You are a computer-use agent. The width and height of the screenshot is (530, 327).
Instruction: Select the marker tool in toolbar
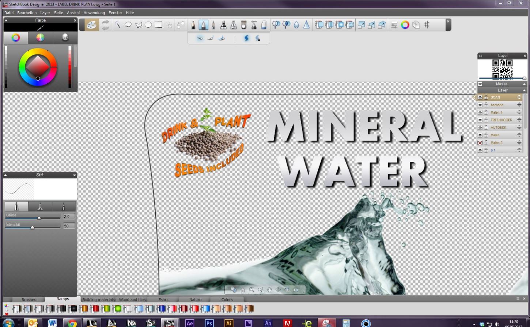tap(223, 25)
